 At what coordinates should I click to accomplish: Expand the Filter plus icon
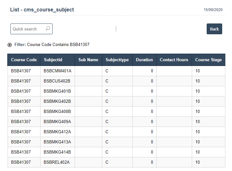(x=10, y=45)
